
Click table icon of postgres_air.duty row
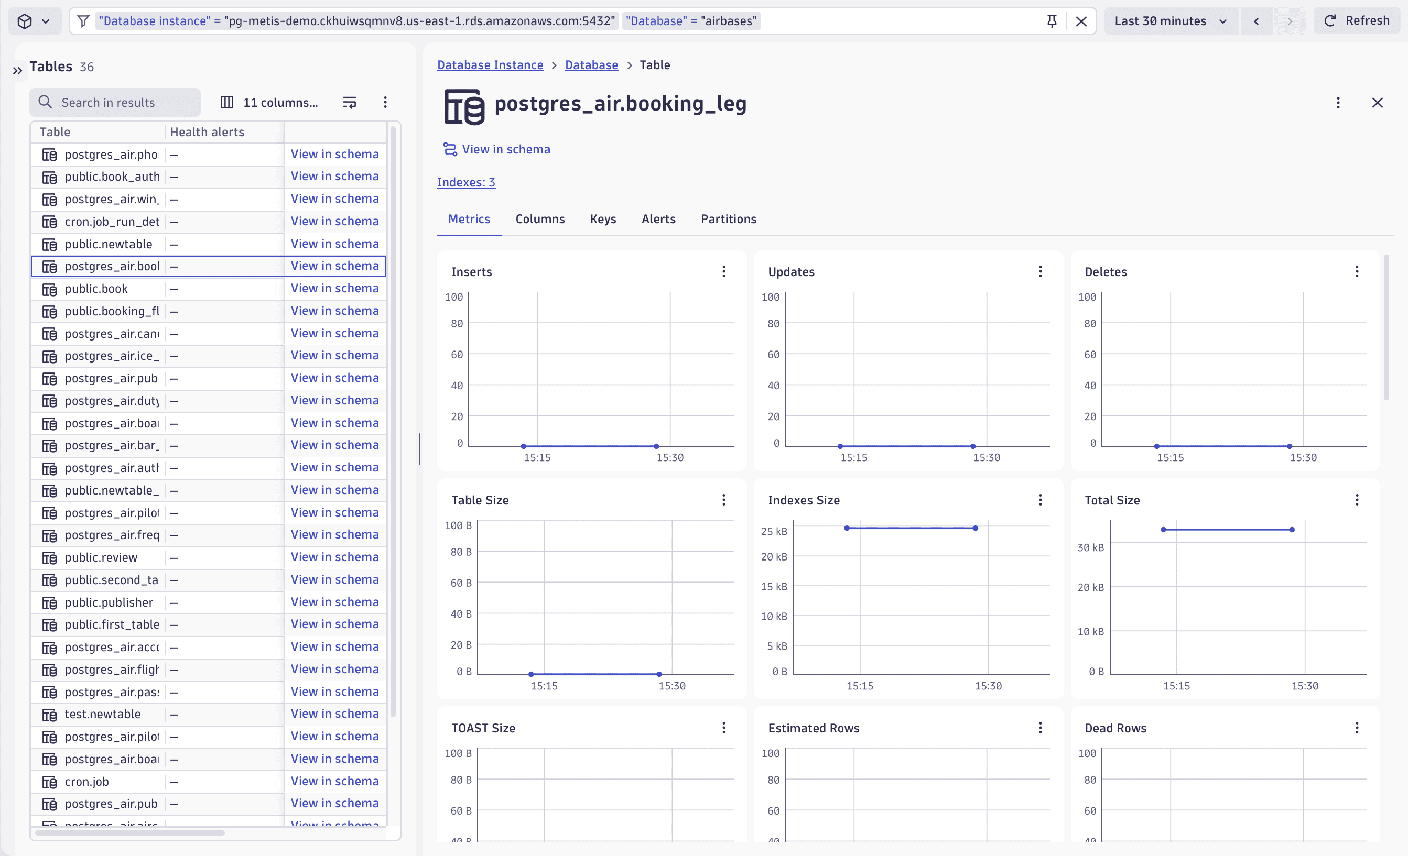click(50, 401)
